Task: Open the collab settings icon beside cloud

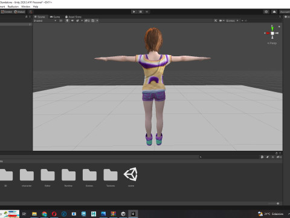Action: pos(266,12)
